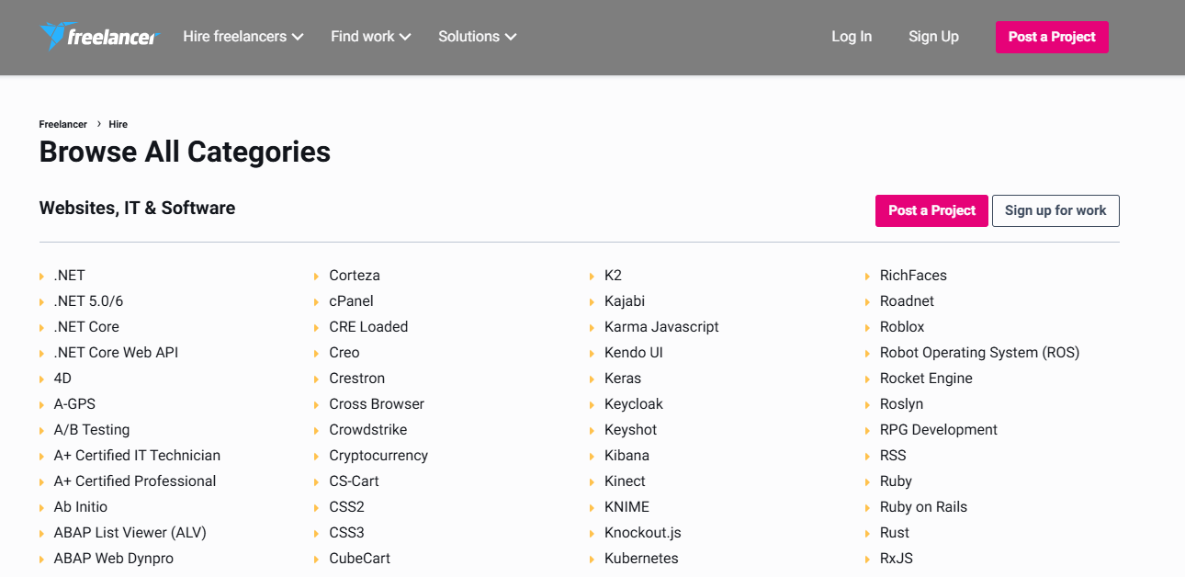Click the Sign up for work button
Image resolution: width=1185 pixels, height=577 pixels.
click(1055, 210)
